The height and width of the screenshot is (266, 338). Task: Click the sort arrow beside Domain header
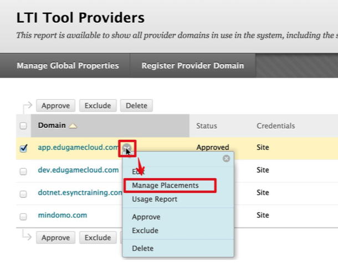(73, 126)
